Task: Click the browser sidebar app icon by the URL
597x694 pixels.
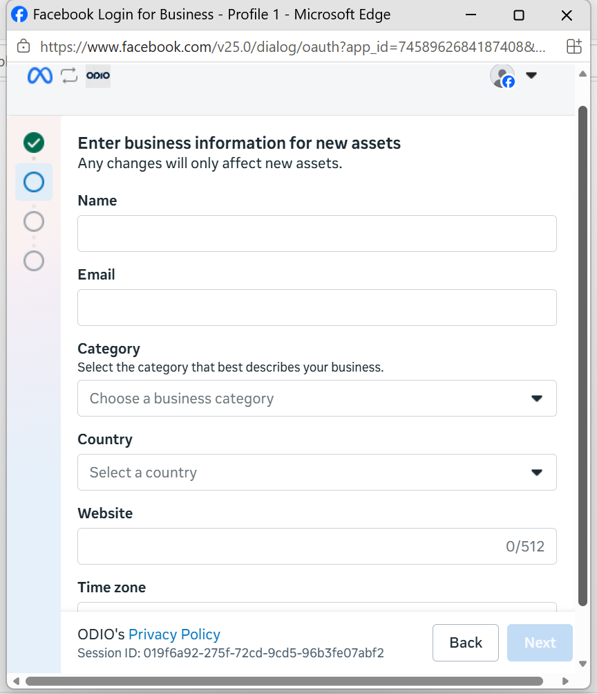Action: click(574, 46)
